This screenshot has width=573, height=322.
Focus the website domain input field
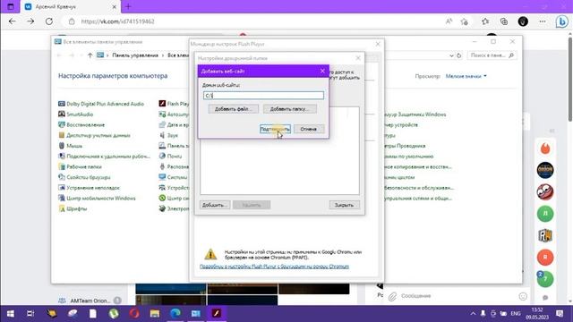pos(263,96)
